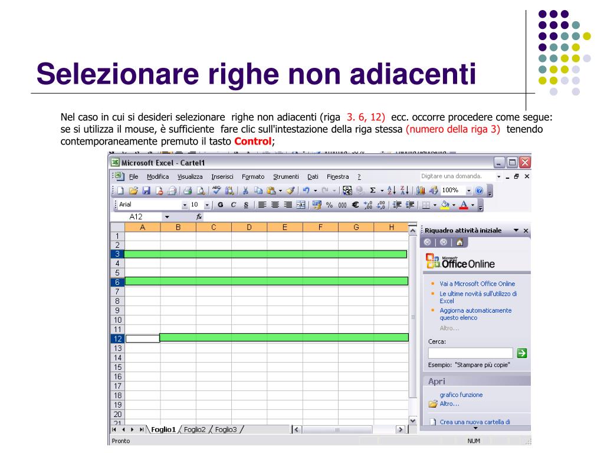Image resolution: width=604 pixels, height=453 pixels.
Task: Select the row 6 header
Action: pyautogui.click(x=117, y=282)
